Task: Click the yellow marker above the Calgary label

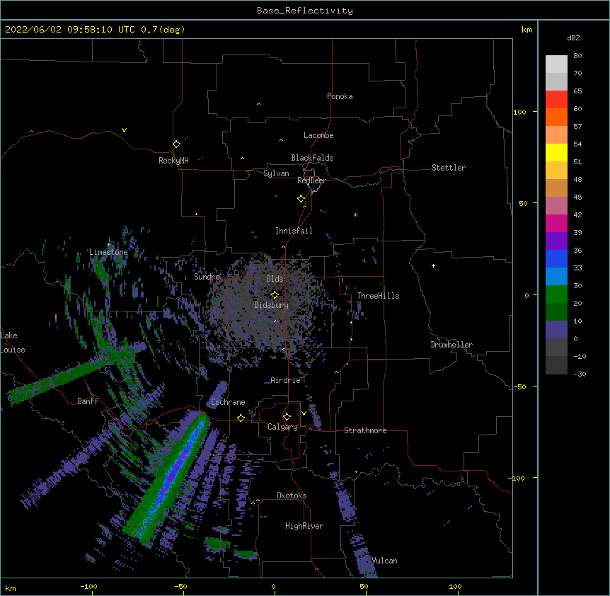Action: [287, 417]
